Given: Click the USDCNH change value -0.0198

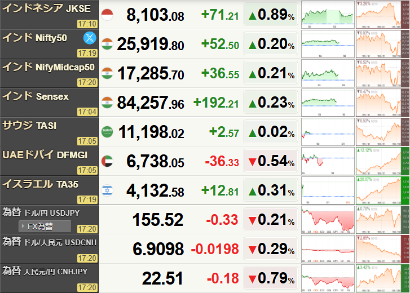Looking at the screenshot, I should (215, 249).
